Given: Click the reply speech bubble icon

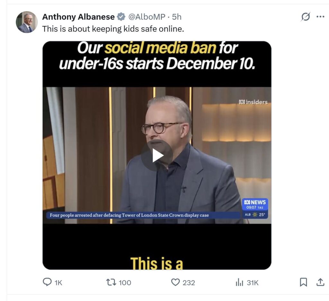Looking at the screenshot, I should pyautogui.click(x=47, y=282).
